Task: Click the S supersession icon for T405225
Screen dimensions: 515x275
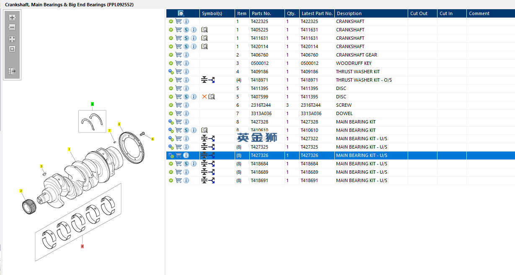Action: (186, 30)
